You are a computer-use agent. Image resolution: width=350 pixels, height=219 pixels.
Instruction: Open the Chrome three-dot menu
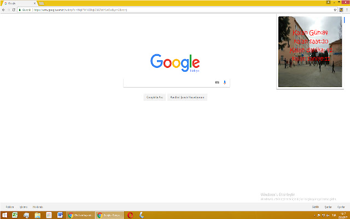coord(347,10)
